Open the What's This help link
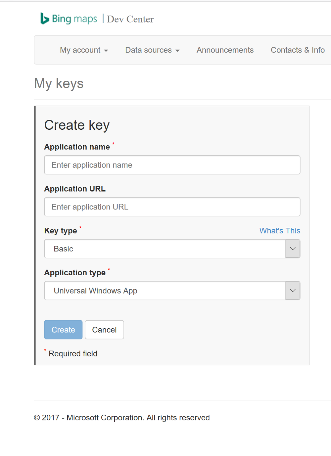Image resolution: width=331 pixels, height=456 pixels. (x=280, y=231)
